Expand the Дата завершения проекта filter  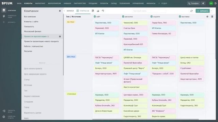coord(35,74)
